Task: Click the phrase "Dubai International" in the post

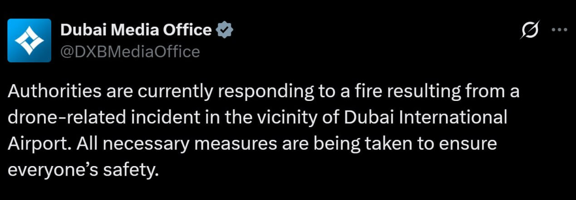Action: 425,118
